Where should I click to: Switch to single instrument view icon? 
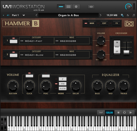pyautogui.click(x=61, y=7)
